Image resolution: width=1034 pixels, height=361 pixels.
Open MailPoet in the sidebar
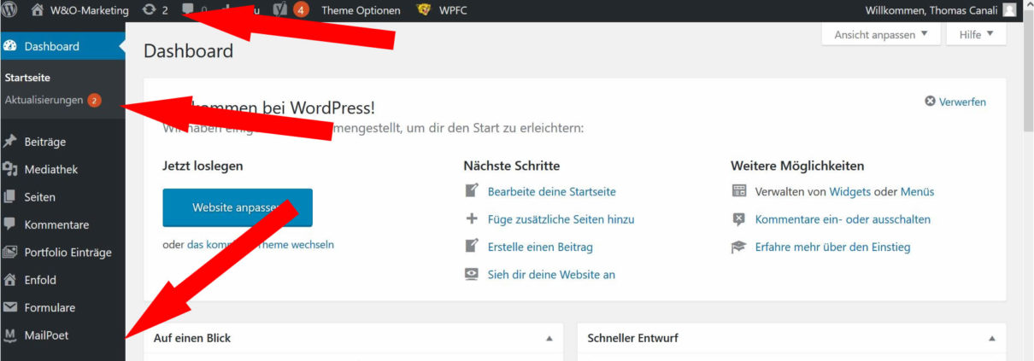pyautogui.click(x=46, y=335)
